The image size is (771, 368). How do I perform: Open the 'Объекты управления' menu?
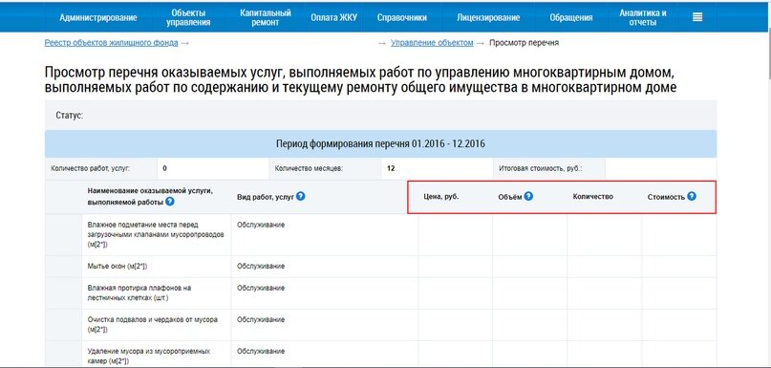(188, 18)
